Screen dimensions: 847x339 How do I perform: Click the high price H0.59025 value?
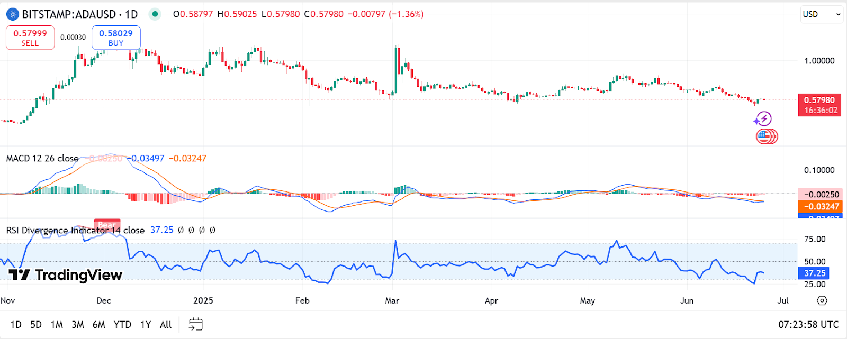pos(237,14)
